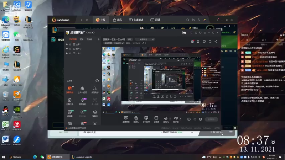Click WeGame refresh button
The height and width of the screenshot is (160, 285).
pos(87,20)
